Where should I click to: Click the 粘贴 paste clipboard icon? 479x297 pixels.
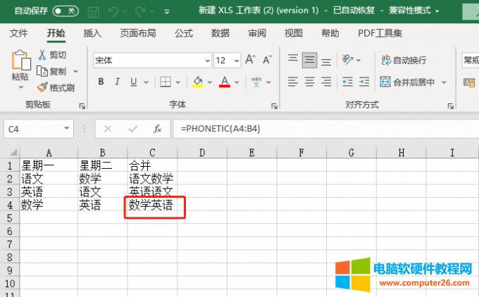point(21,60)
